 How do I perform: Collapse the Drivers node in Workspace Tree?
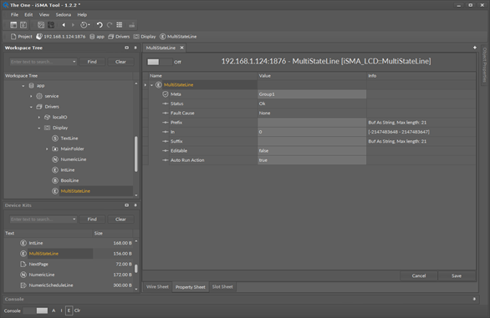click(31, 107)
